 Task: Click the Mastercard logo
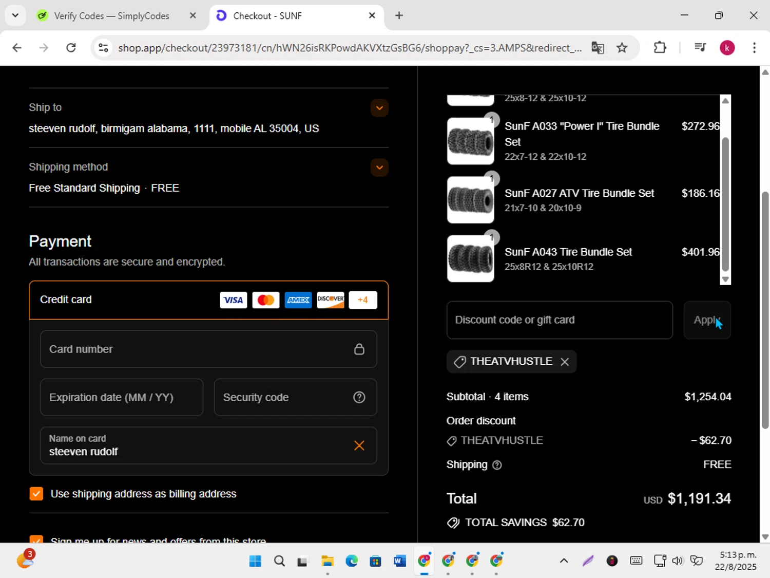[266, 300]
